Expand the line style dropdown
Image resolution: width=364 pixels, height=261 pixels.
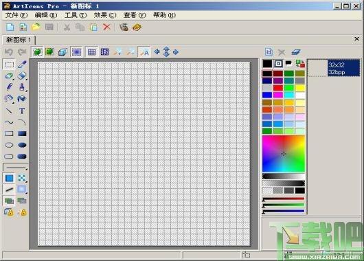click(26, 169)
